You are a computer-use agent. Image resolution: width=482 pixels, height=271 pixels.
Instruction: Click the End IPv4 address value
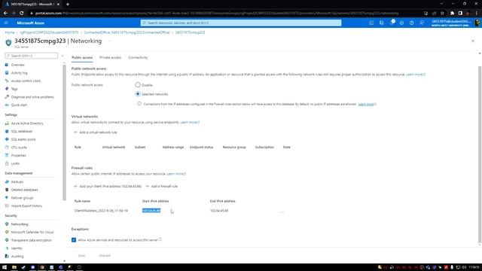219,211
